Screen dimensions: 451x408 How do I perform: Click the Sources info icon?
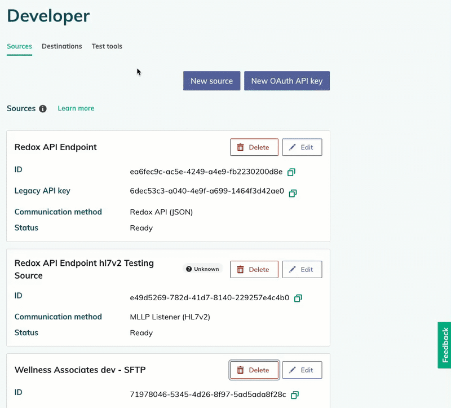pos(43,108)
